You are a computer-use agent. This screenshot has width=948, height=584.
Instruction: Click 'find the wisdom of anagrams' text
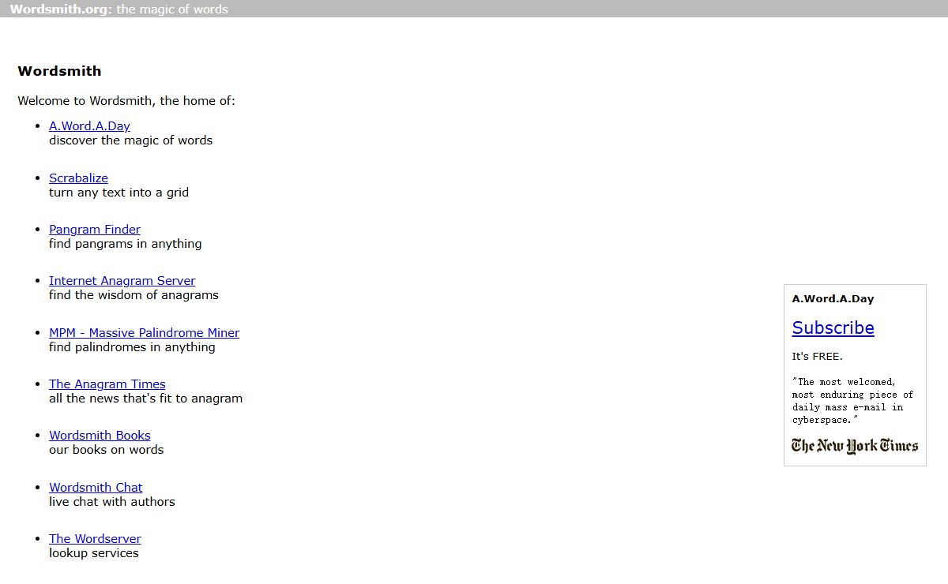pyautogui.click(x=134, y=295)
